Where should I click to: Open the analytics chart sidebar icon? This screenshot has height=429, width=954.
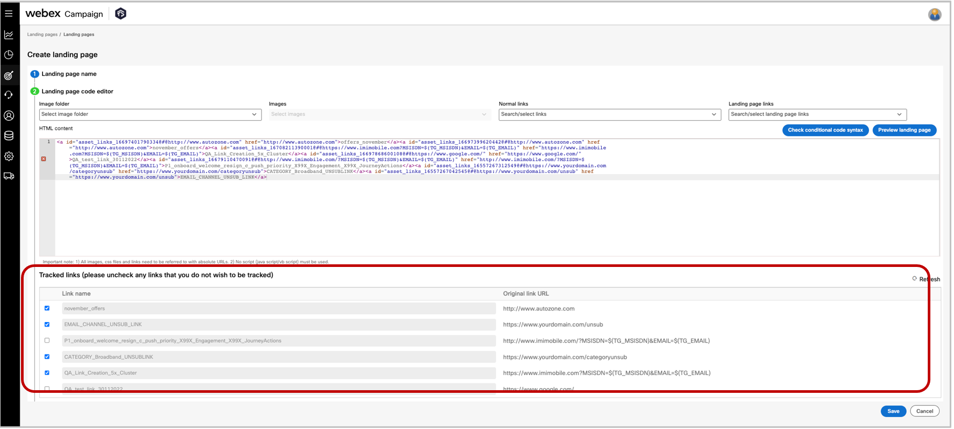point(9,35)
